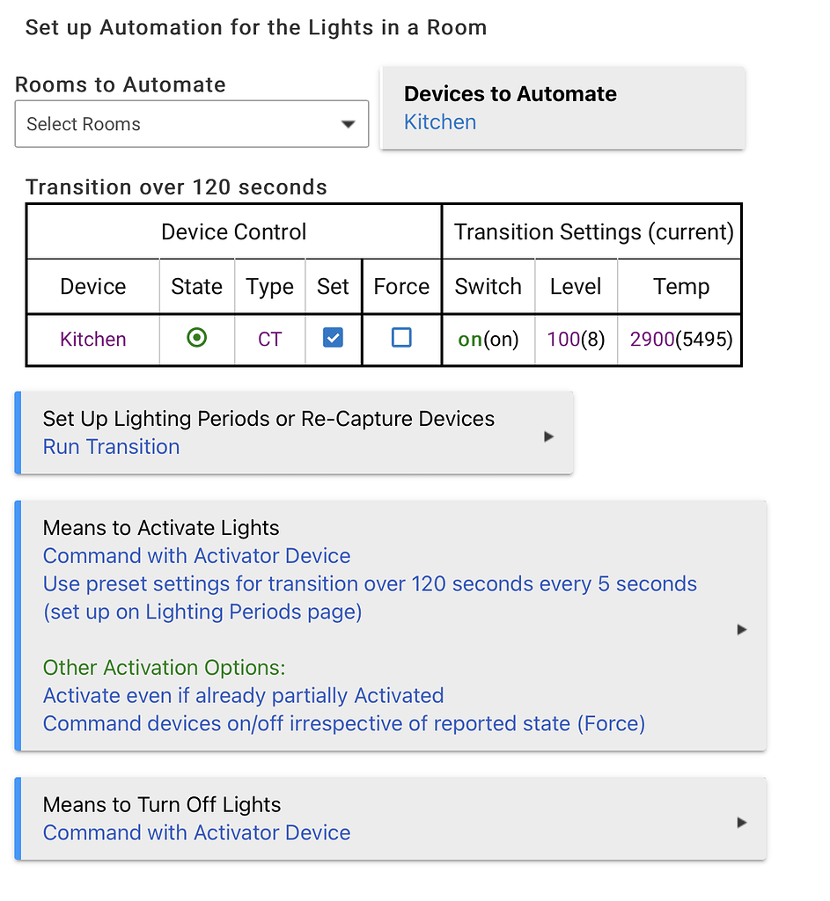The image size is (830, 901).
Task: Uncheck the Set checkbox for Kitchen
Action: (333, 337)
